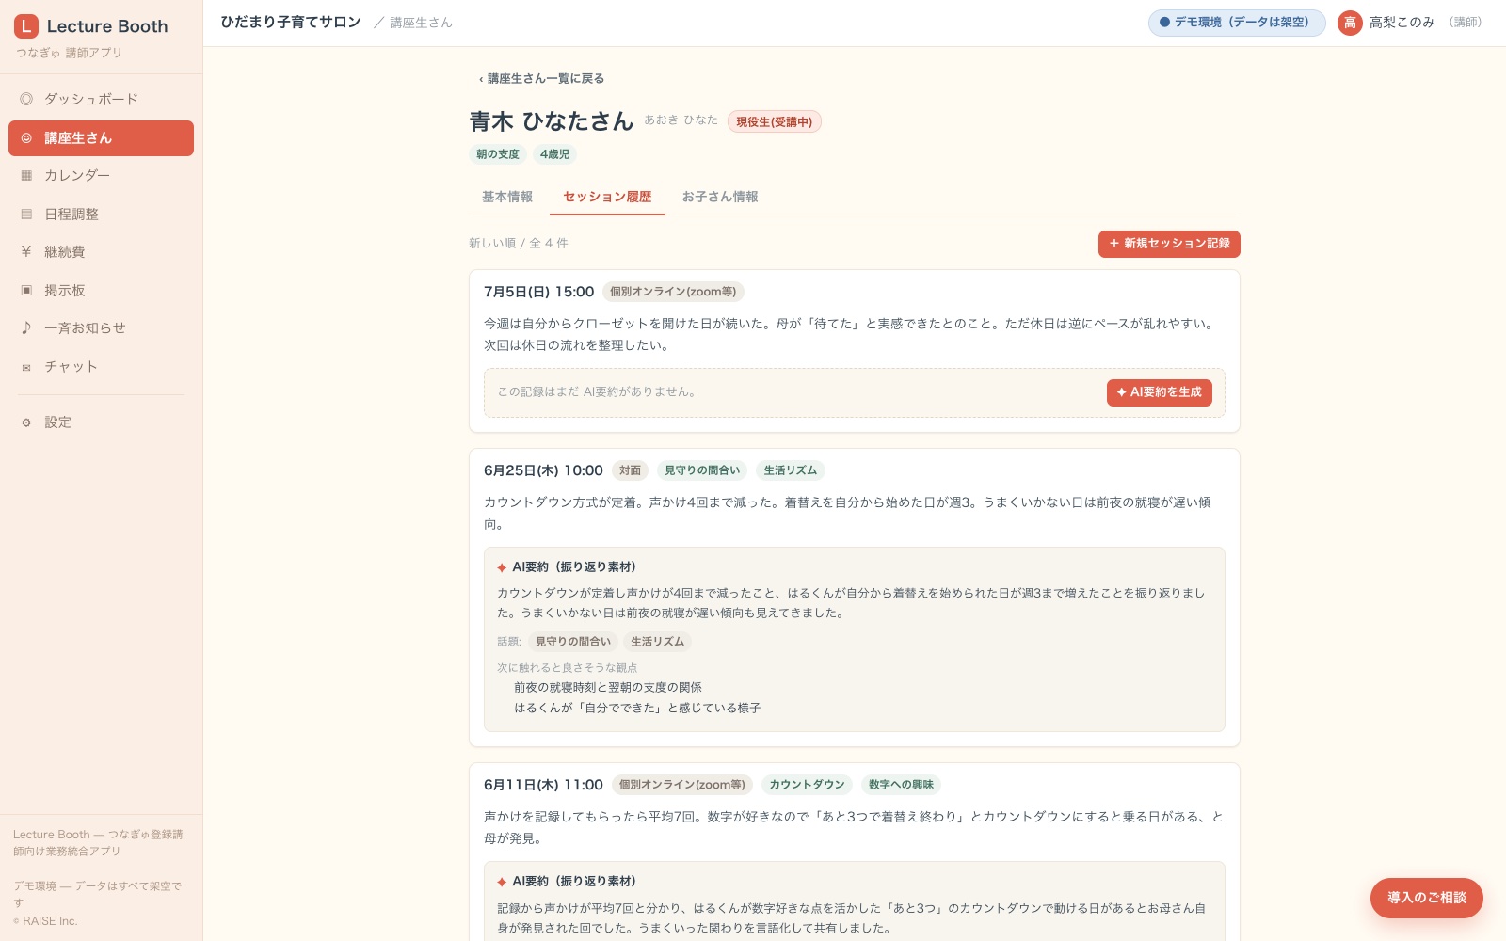Image resolution: width=1506 pixels, height=941 pixels.
Task: Click the 現役生(受講中) status badge
Action: [x=774, y=121]
